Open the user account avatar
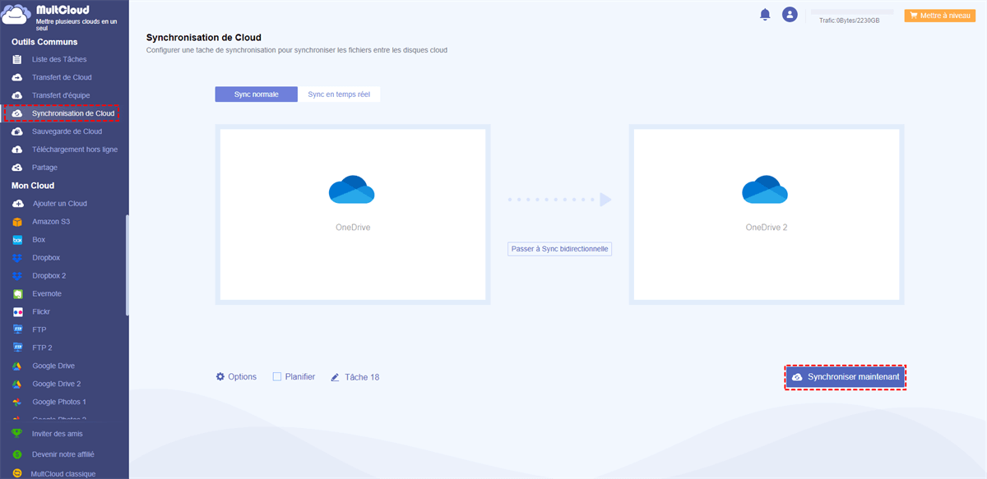987x479 pixels. click(x=790, y=14)
